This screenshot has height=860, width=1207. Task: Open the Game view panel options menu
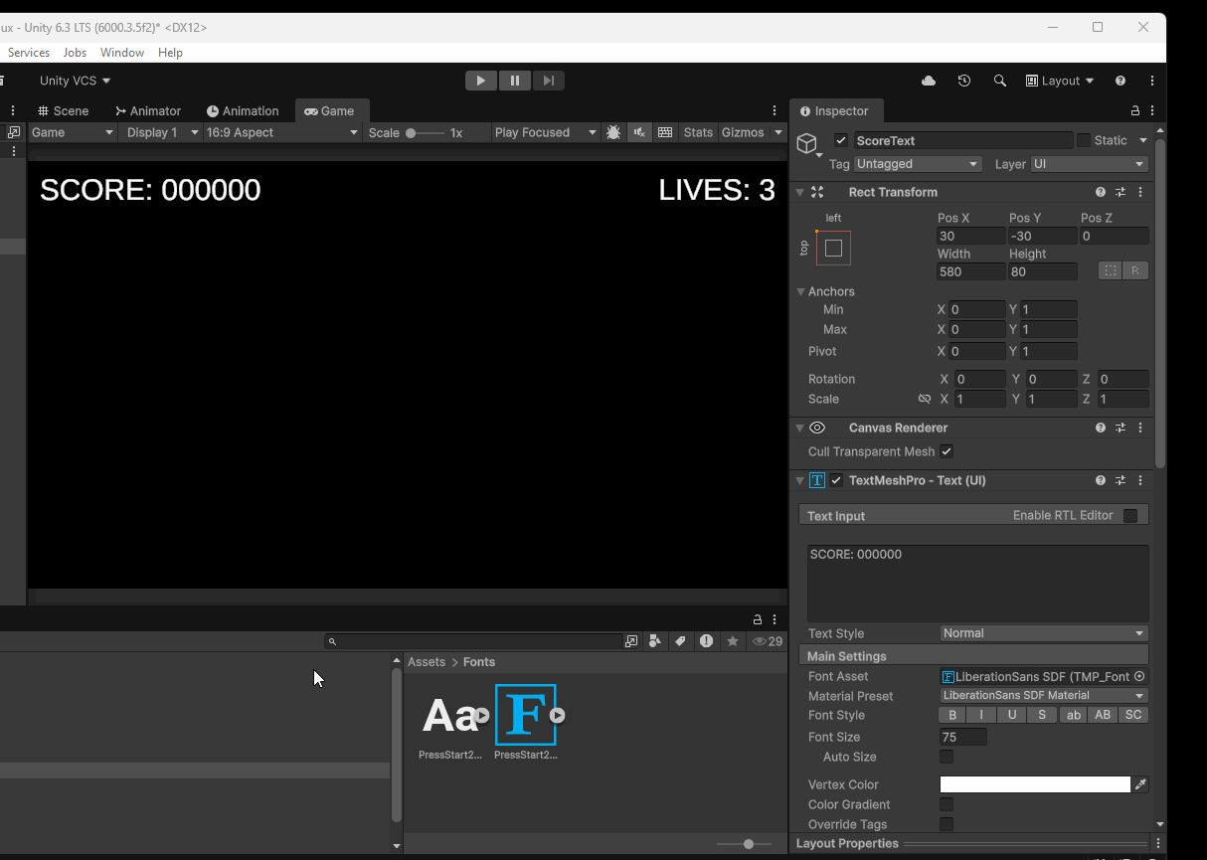click(x=775, y=111)
